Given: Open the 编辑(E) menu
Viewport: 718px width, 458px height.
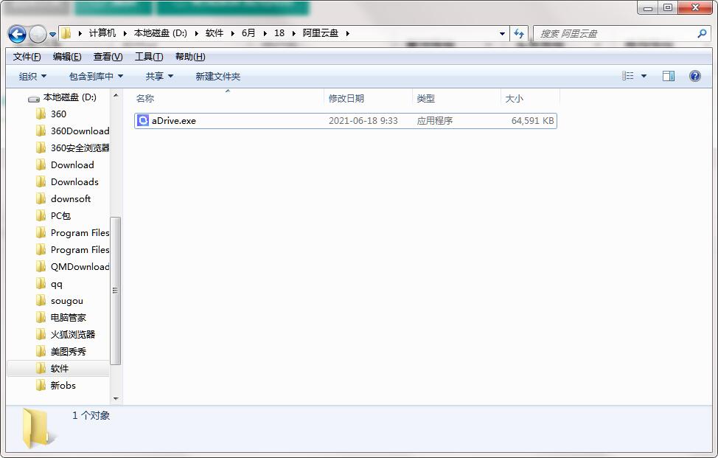Looking at the screenshot, I should 67,56.
